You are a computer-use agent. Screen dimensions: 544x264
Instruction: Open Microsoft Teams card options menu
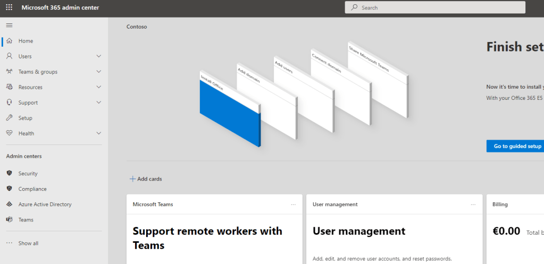pos(293,205)
